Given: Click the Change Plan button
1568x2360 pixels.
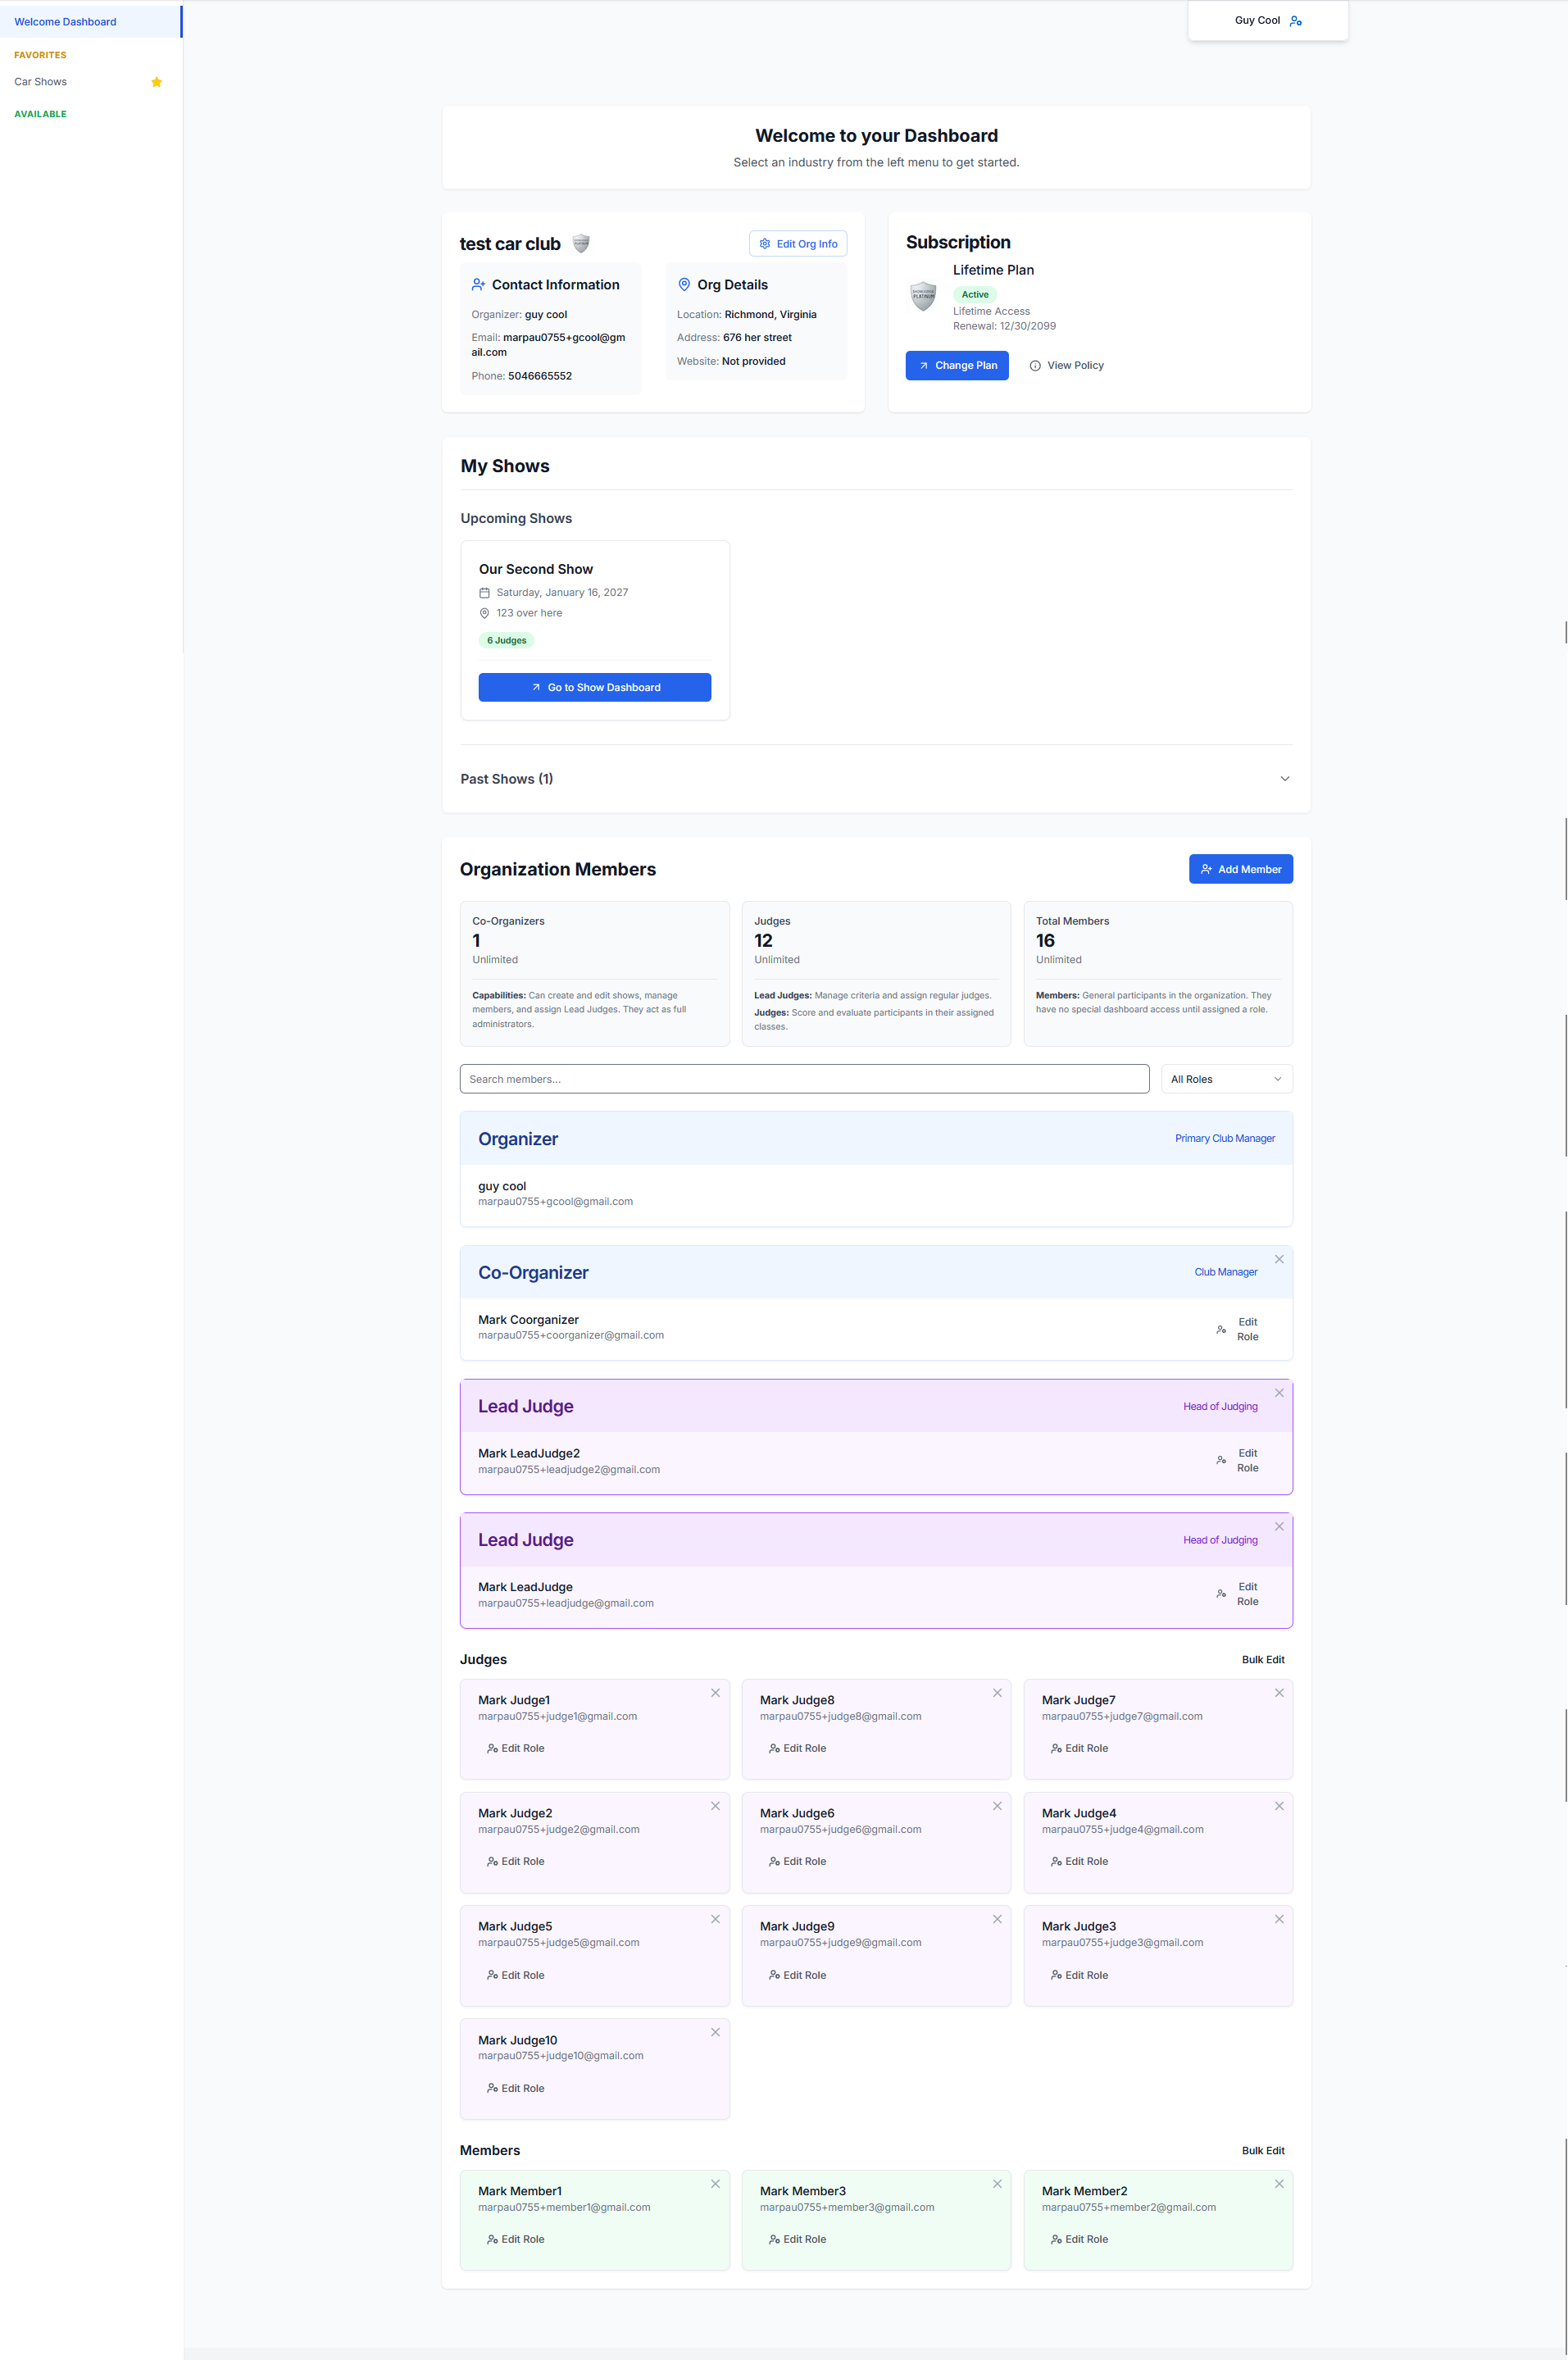Looking at the screenshot, I should click(957, 365).
